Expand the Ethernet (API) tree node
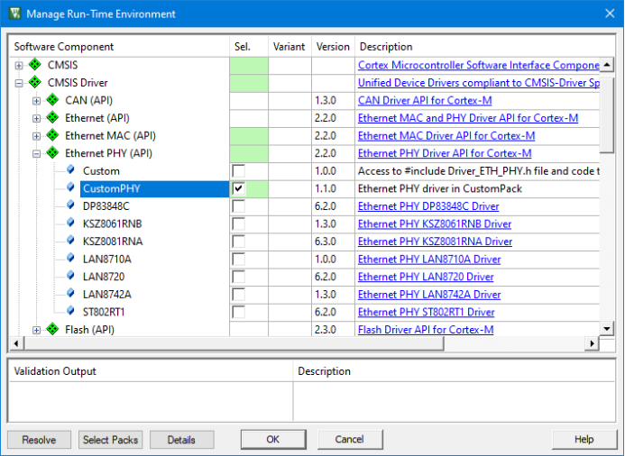 [37, 118]
